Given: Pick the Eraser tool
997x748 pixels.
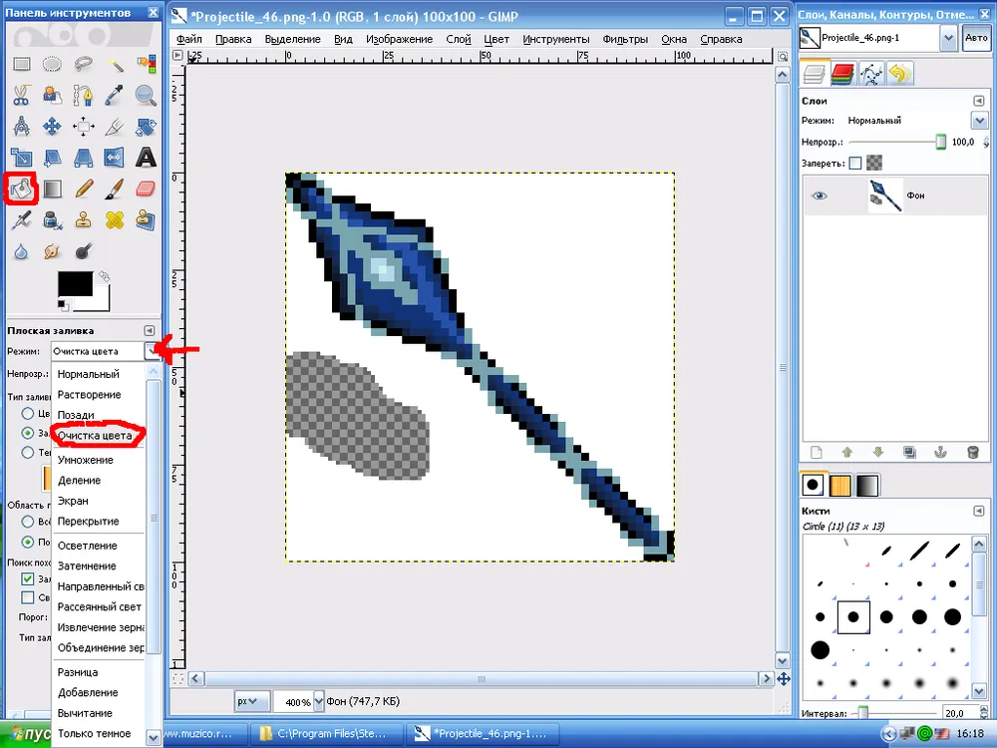Looking at the screenshot, I should 146,187.
